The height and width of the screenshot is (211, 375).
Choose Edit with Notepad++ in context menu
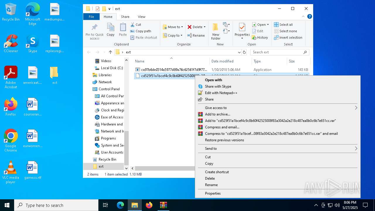point(277,93)
